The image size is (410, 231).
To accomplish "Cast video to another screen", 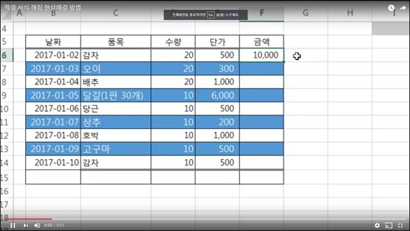I will pos(388,225).
